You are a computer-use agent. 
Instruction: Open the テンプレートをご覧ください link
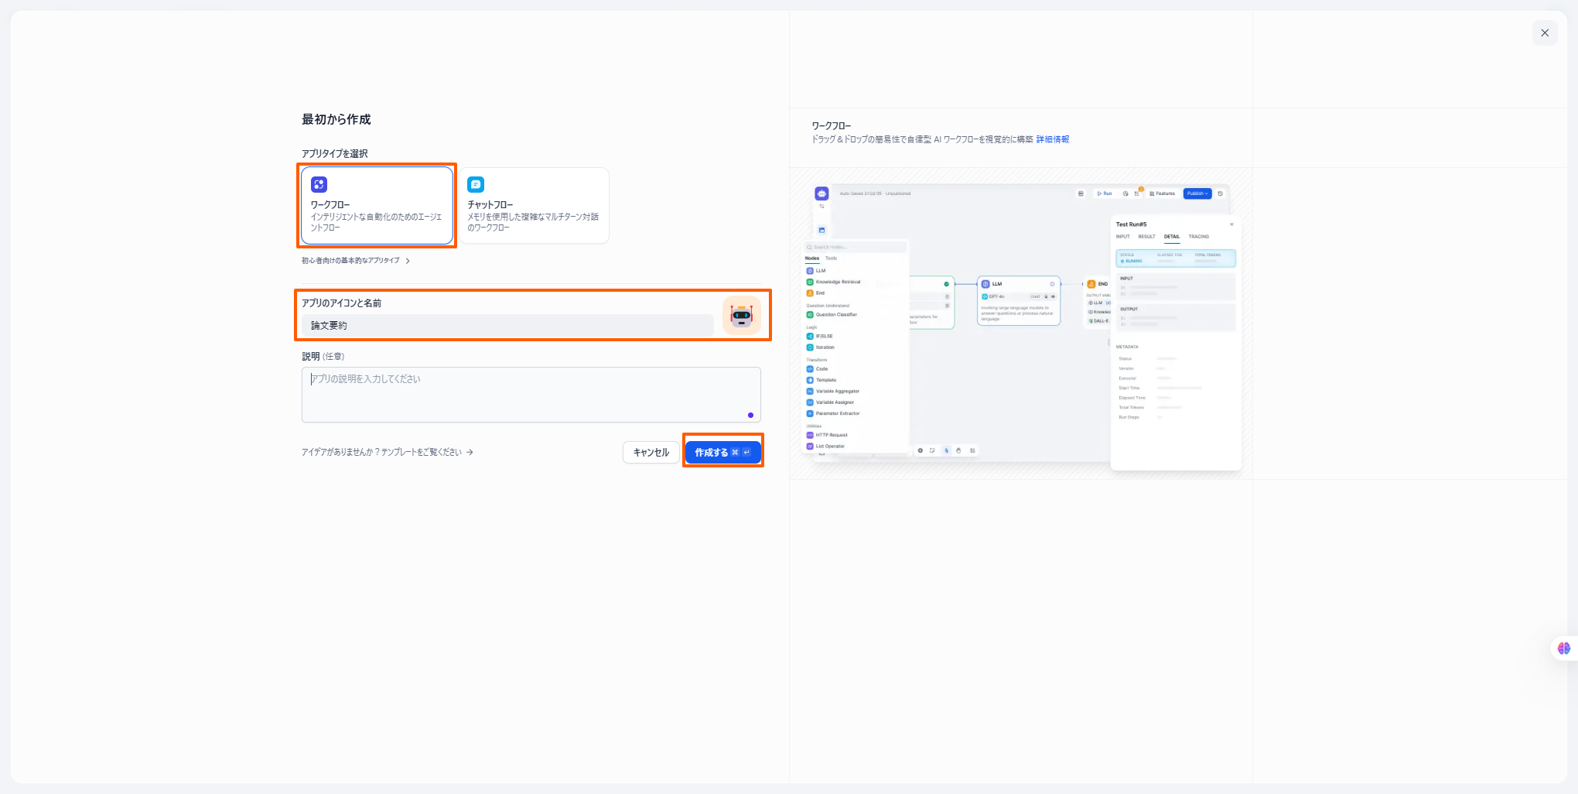pyautogui.click(x=387, y=452)
